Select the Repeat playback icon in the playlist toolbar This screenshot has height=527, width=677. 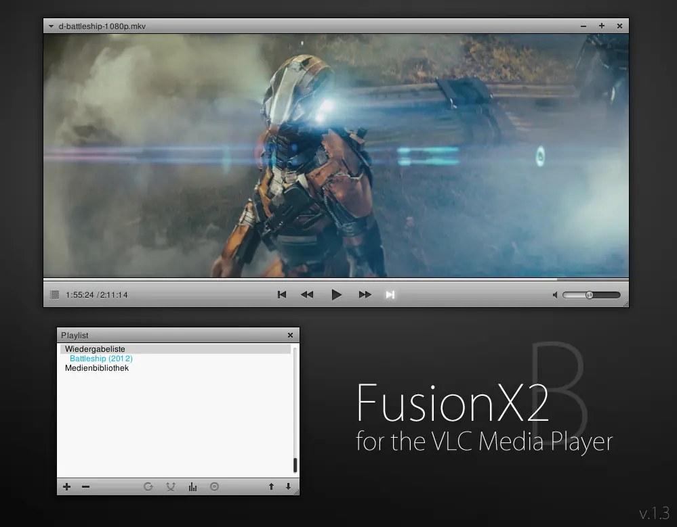click(148, 486)
